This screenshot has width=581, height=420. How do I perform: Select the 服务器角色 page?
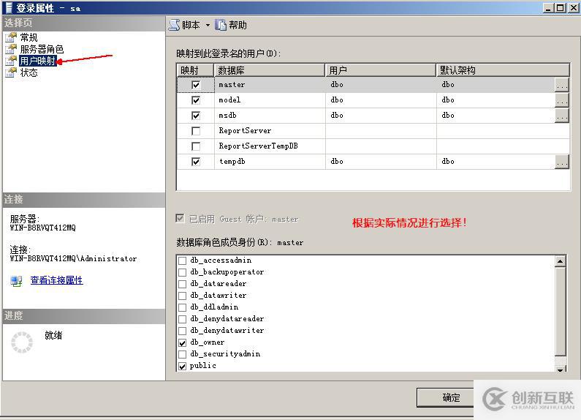[x=42, y=49]
